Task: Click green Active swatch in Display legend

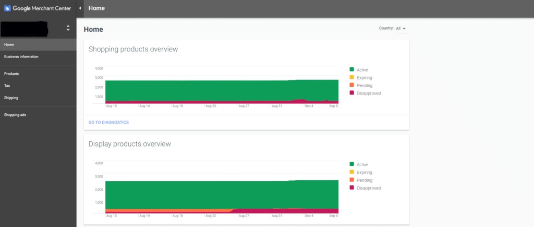Action: (x=352, y=165)
